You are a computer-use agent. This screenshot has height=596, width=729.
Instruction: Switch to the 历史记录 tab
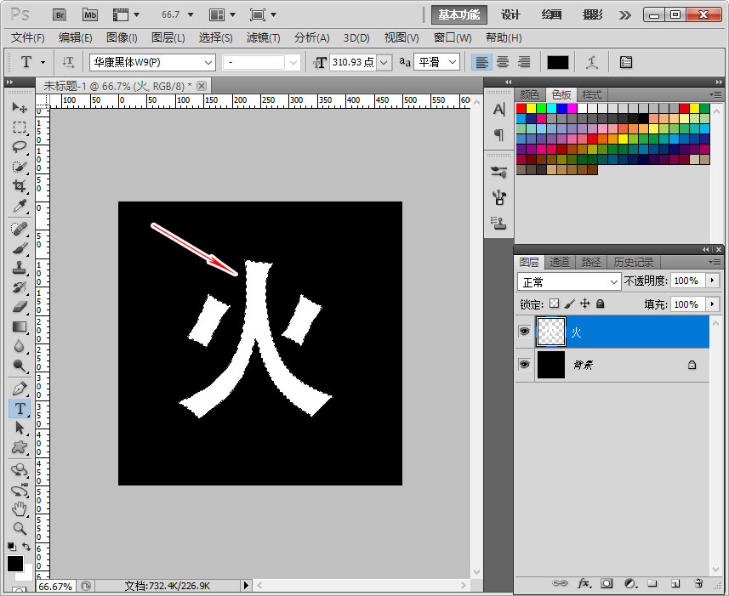633,263
